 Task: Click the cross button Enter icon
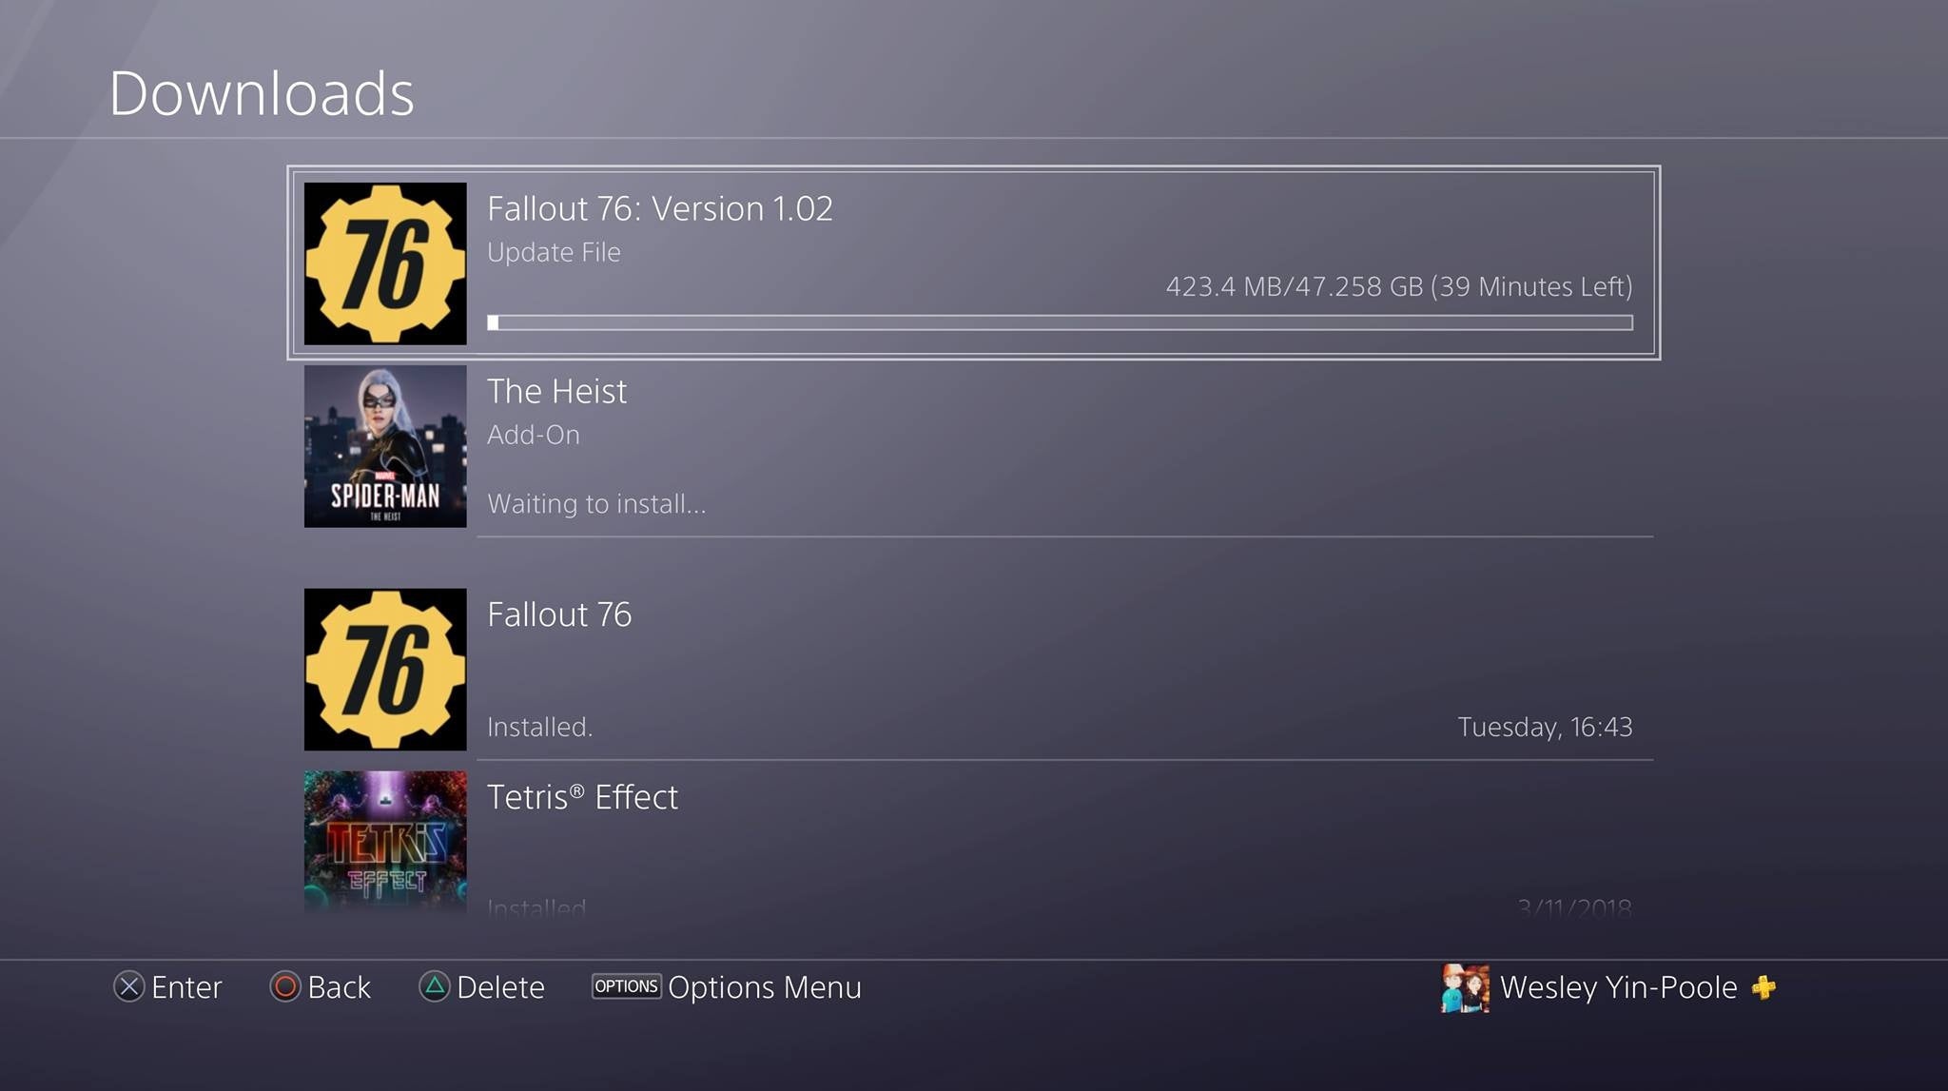(129, 986)
